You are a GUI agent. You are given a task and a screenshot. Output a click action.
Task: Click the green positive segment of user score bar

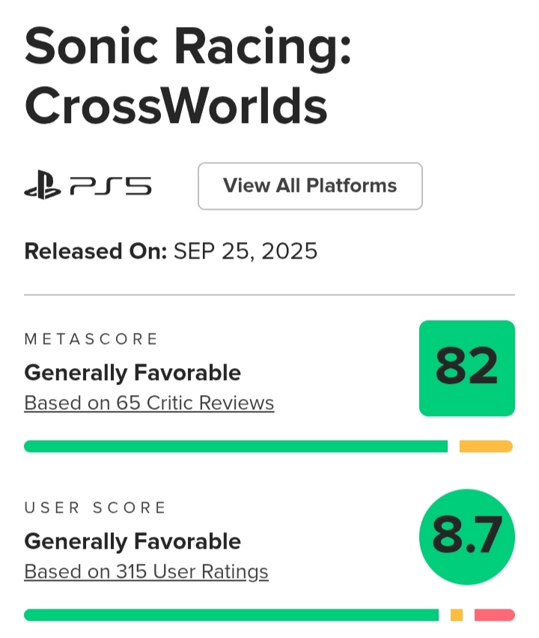(x=231, y=616)
